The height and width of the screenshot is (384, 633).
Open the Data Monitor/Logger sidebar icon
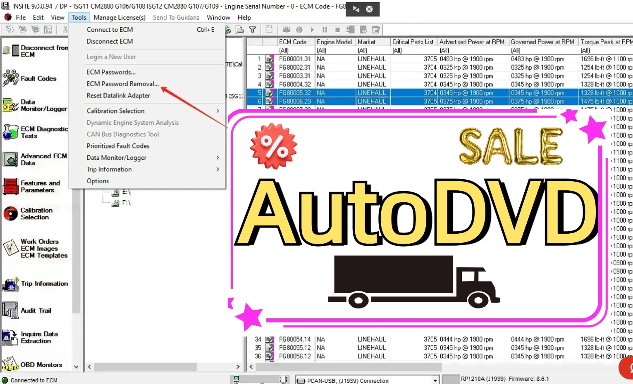point(10,105)
